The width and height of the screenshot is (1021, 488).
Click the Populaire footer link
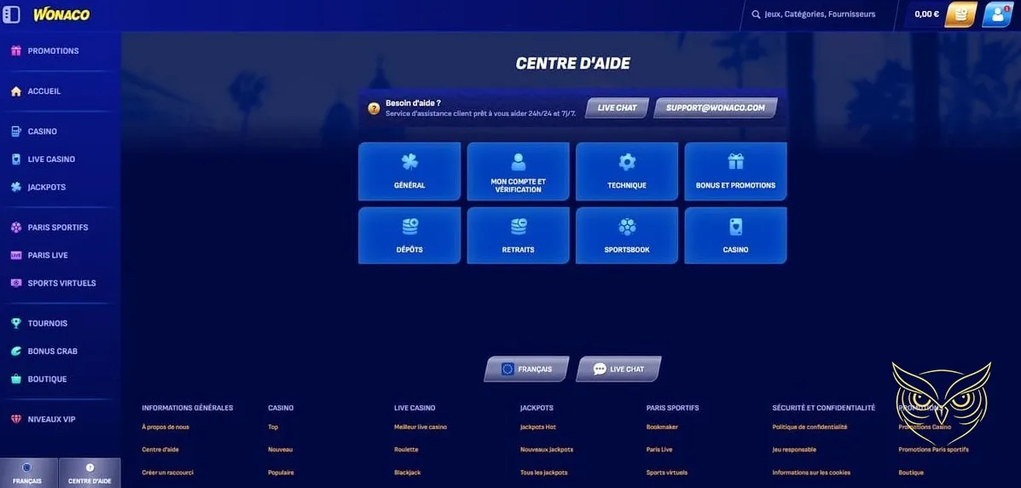[281, 473]
